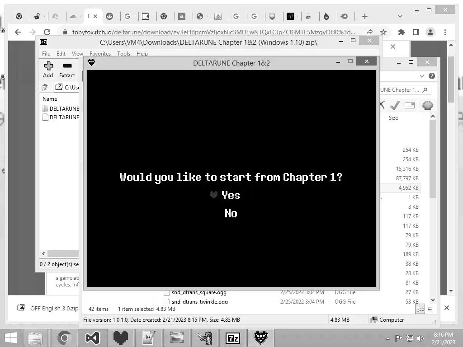Select the snd_dtrans_square.ogg file
Viewport: 463px width, 347px height.
pyautogui.click(x=199, y=292)
